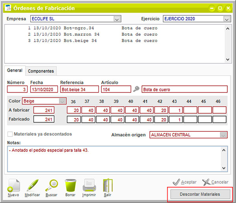Click Fabricado field for size 40

(x=132, y=120)
